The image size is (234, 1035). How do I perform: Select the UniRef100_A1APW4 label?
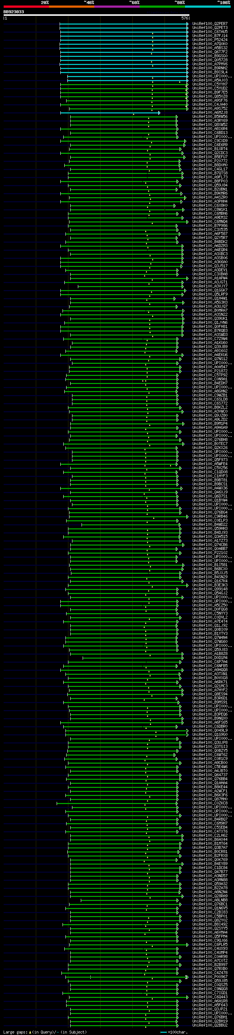pyautogui.click(x=210, y=278)
